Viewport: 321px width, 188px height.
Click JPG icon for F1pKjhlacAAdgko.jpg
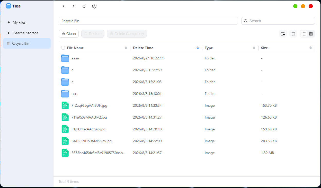point(65,129)
